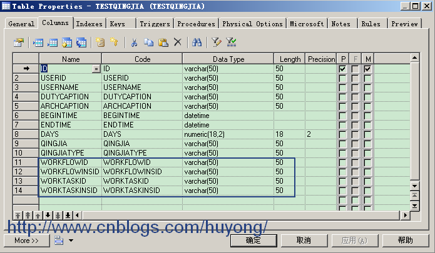The height and width of the screenshot is (253, 435).
Task: Check the P checkbox for USERID row
Action: [x=342, y=78]
